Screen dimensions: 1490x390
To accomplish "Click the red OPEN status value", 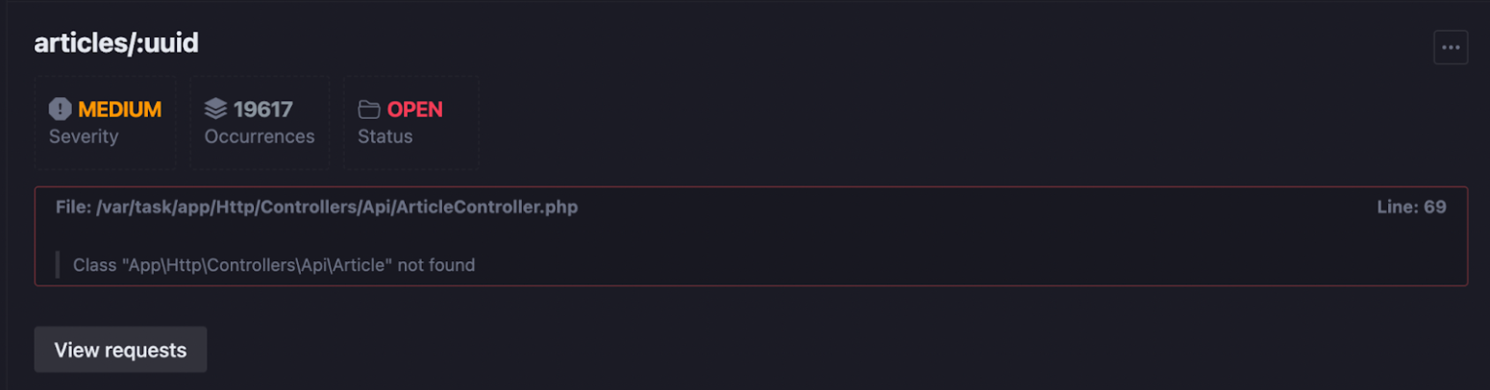I will tap(415, 110).
